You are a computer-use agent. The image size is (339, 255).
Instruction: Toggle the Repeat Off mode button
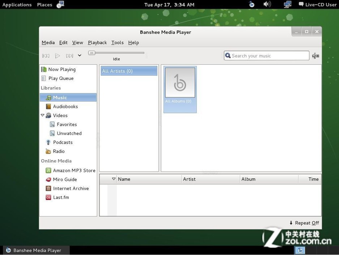(x=304, y=223)
